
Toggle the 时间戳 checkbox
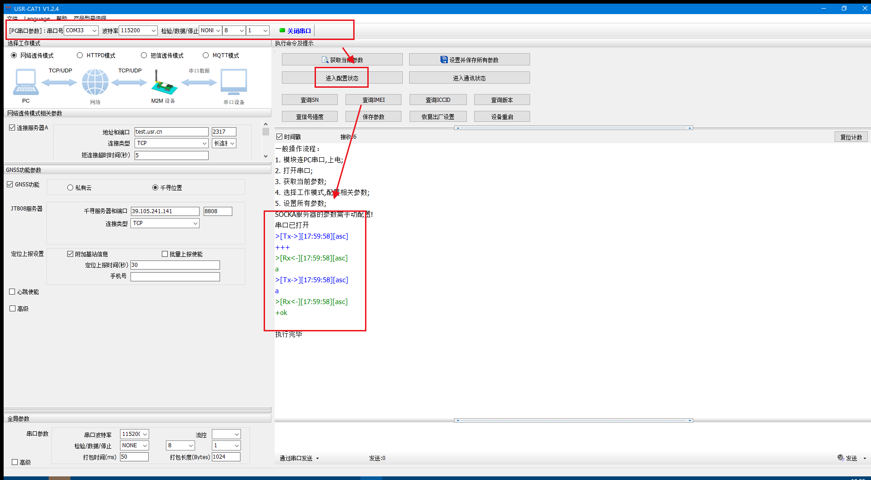280,137
